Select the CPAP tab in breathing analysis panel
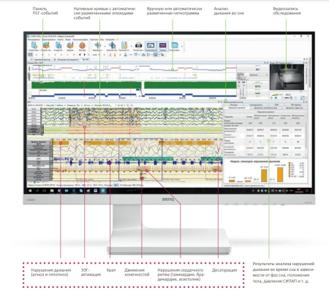329x290 pixels. pyautogui.click(x=276, y=104)
